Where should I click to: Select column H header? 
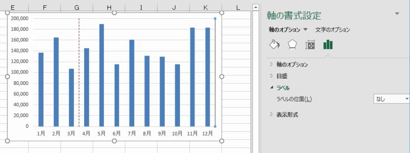(109, 8)
